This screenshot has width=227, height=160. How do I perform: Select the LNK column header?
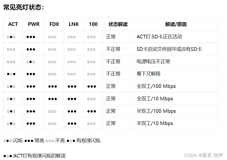click(74, 24)
